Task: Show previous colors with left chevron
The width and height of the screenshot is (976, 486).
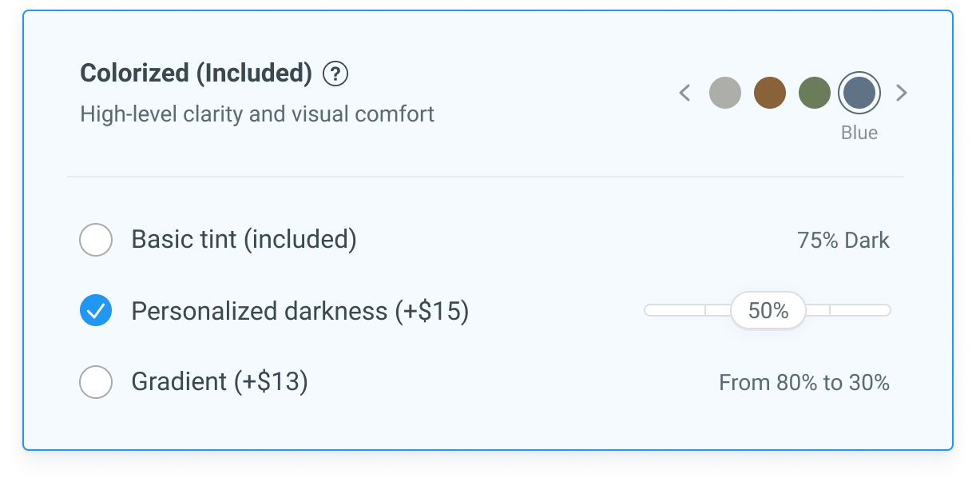Action: click(x=684, y=93)
